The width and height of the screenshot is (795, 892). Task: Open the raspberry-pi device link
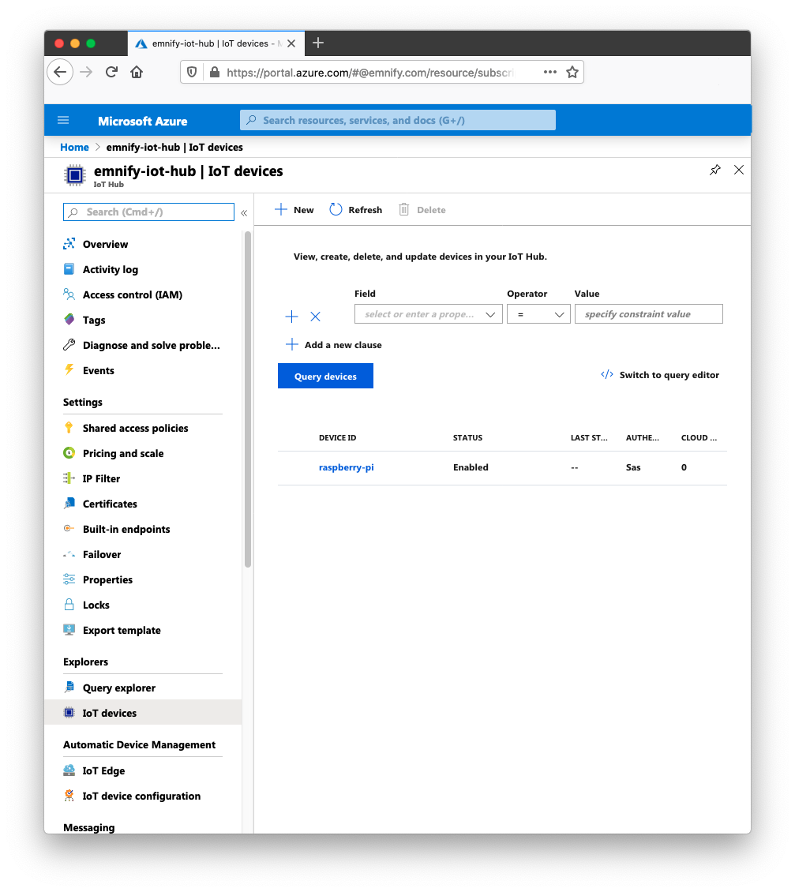[x=346, y=467]
